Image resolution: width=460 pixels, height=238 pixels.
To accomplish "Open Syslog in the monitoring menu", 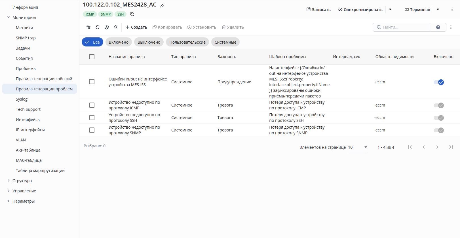I will 22,99.
